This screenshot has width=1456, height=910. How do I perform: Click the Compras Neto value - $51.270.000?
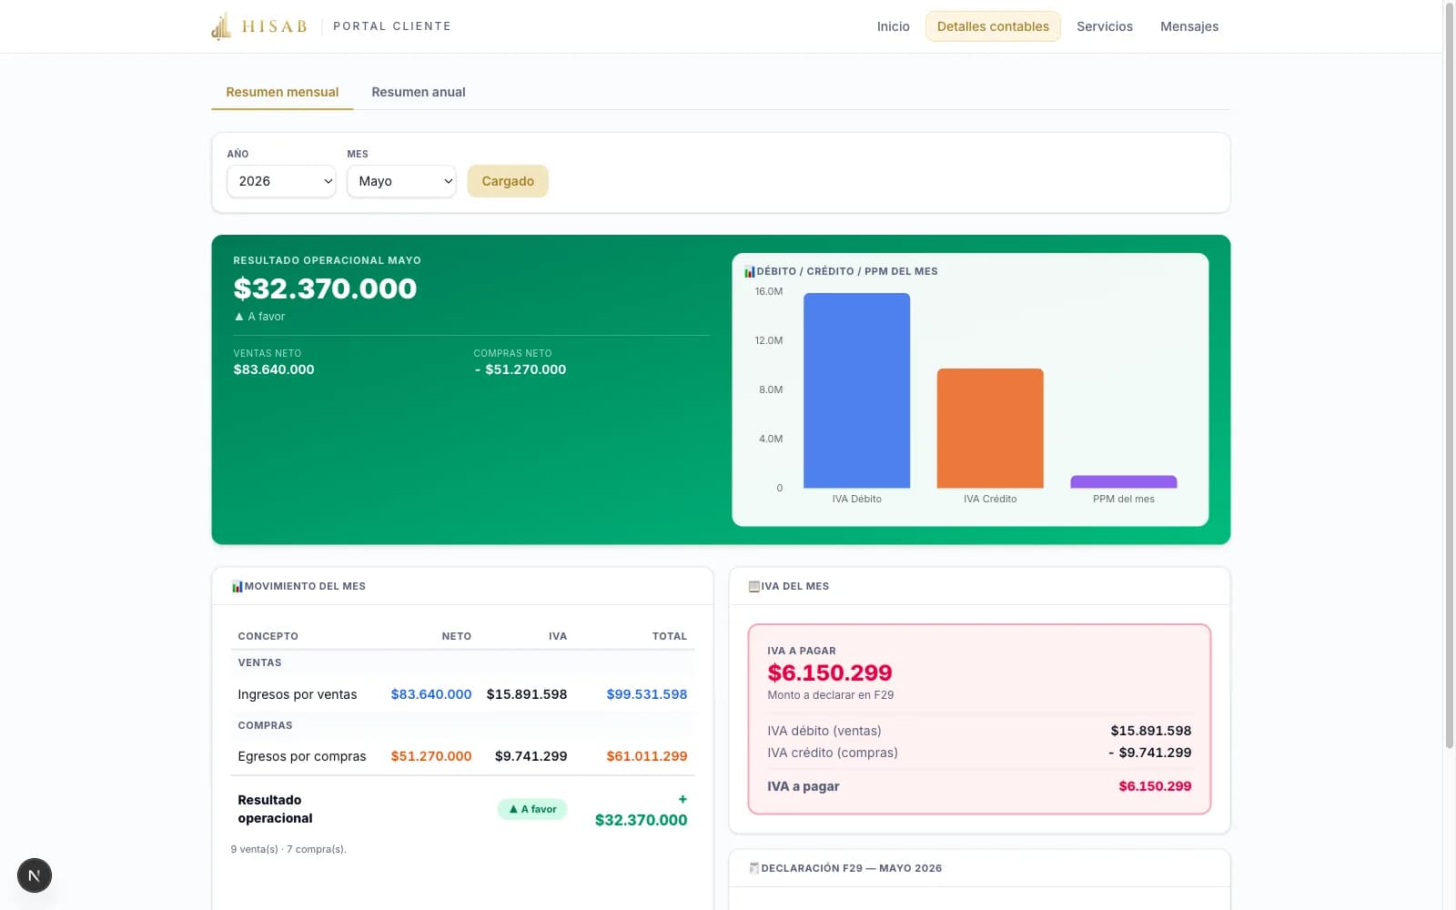pos(520,369)
